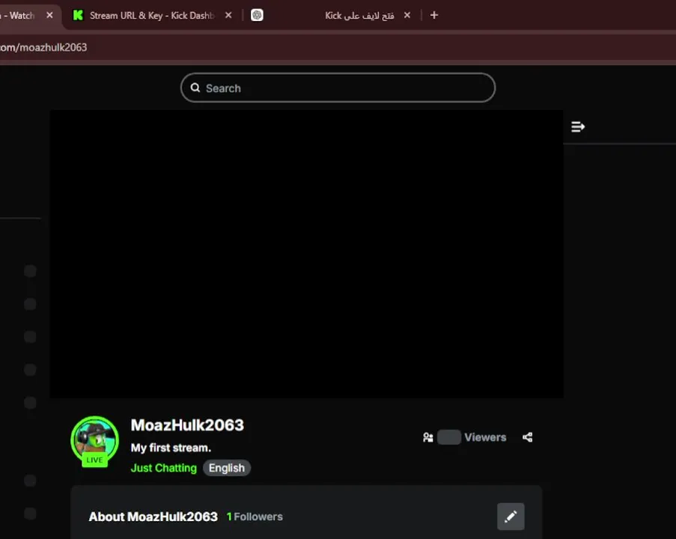
Task: Click the address bar URL moazhulk2063
Action: tap(43, 47)
